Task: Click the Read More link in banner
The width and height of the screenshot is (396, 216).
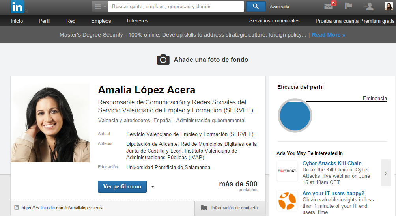Action: 328,35
